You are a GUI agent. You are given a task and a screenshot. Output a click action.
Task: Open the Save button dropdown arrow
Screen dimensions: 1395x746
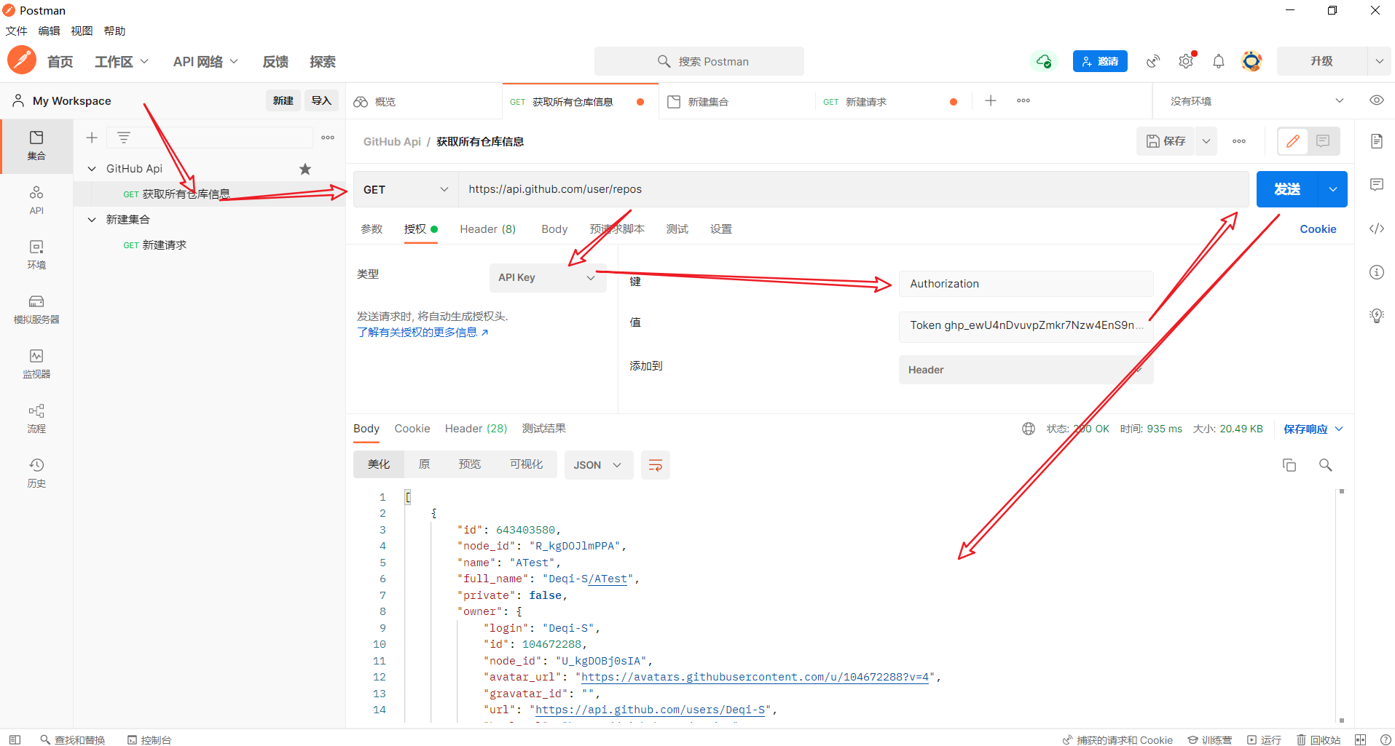[x=1206, y=141]
